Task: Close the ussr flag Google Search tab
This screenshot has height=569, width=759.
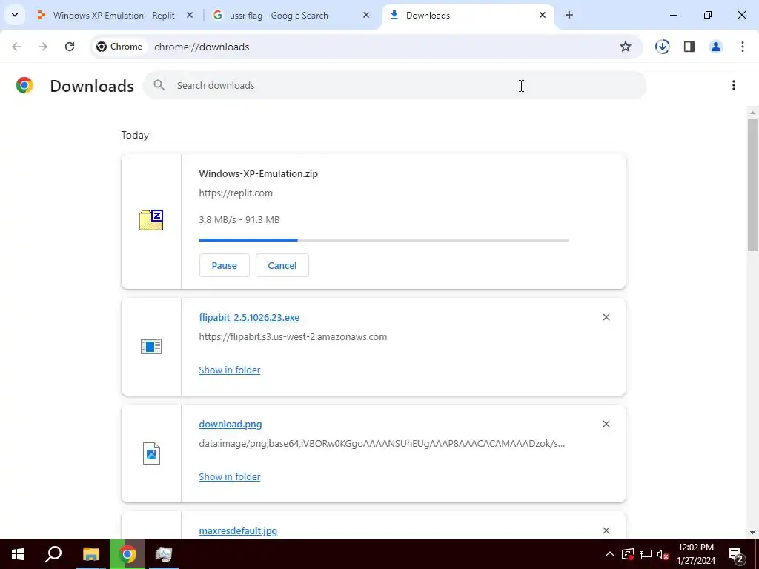Action: pos(366,15)
